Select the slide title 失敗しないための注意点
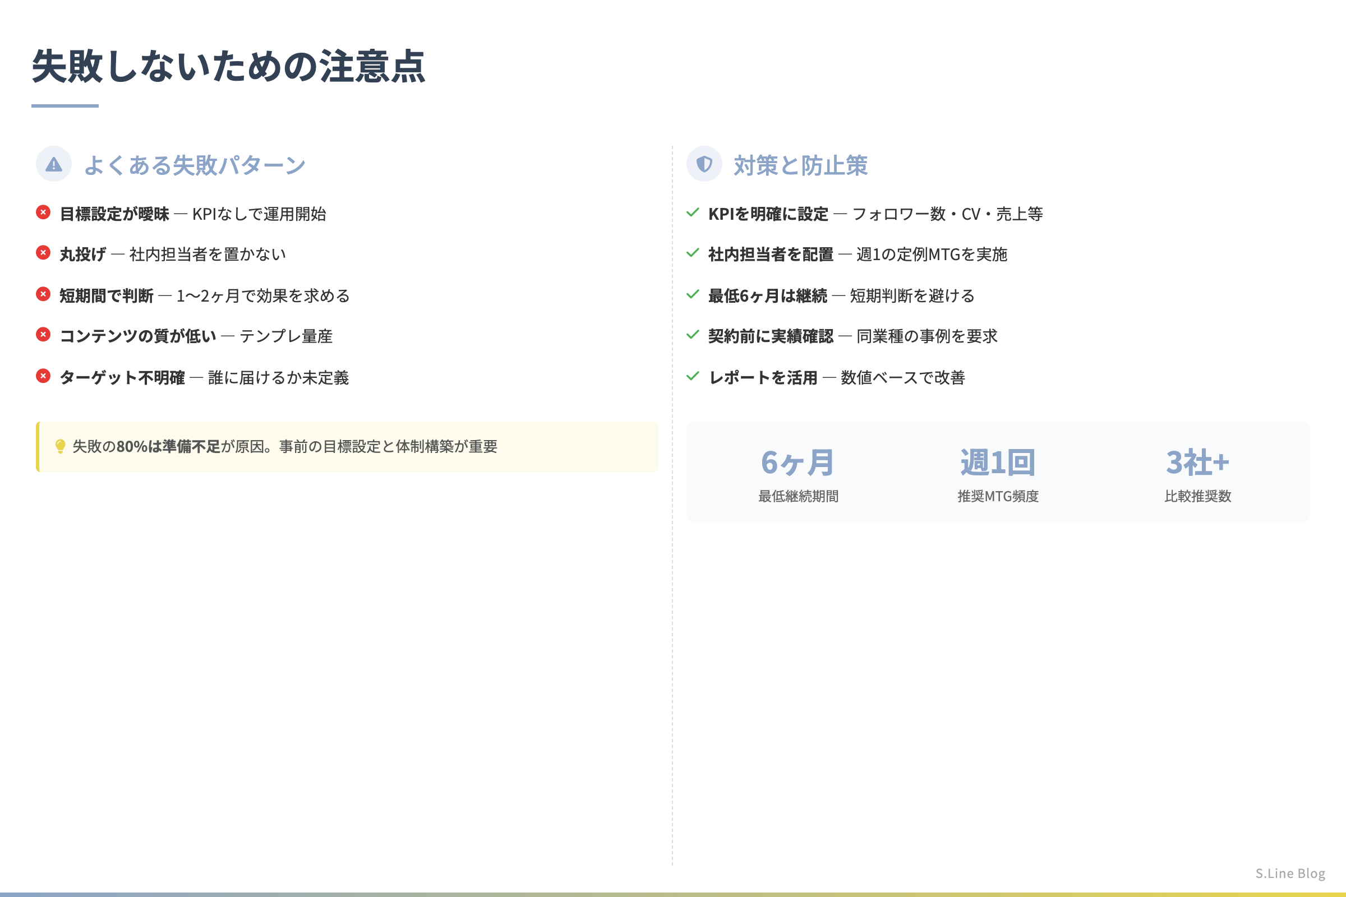The width and height of the screenshot is (1346, 897). 228,66
